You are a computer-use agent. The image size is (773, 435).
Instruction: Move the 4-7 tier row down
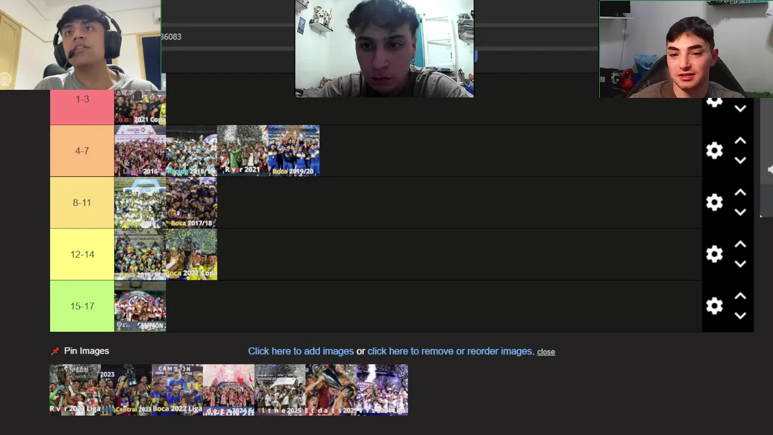pyautogui.click(x=740, y=160)
